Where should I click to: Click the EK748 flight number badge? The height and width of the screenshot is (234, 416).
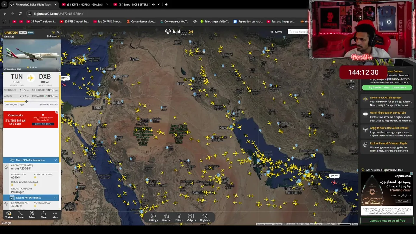click(x=23, y=33)
